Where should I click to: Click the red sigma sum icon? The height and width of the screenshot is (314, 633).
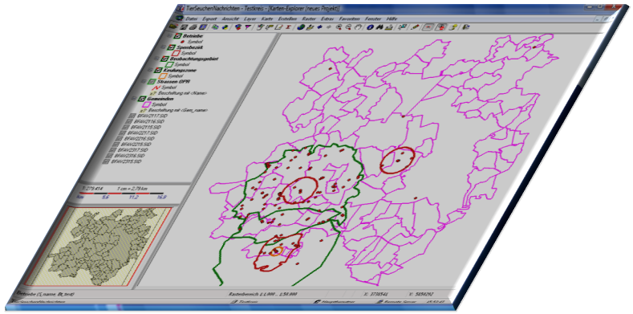pos(288,27)
